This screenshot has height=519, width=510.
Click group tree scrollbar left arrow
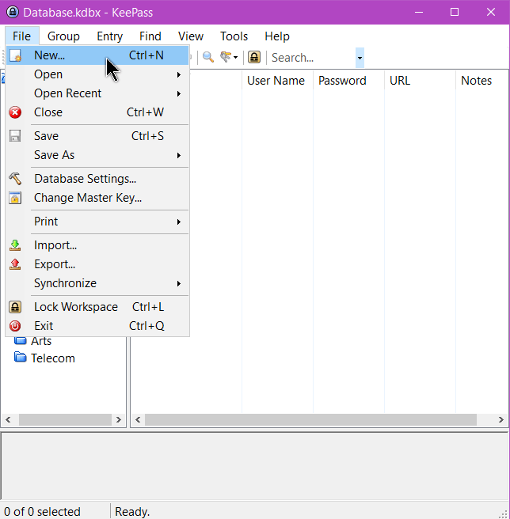[8, 419]
